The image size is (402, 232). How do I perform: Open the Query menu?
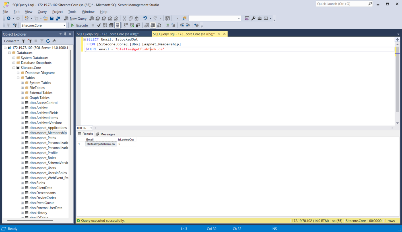(42, 12)
